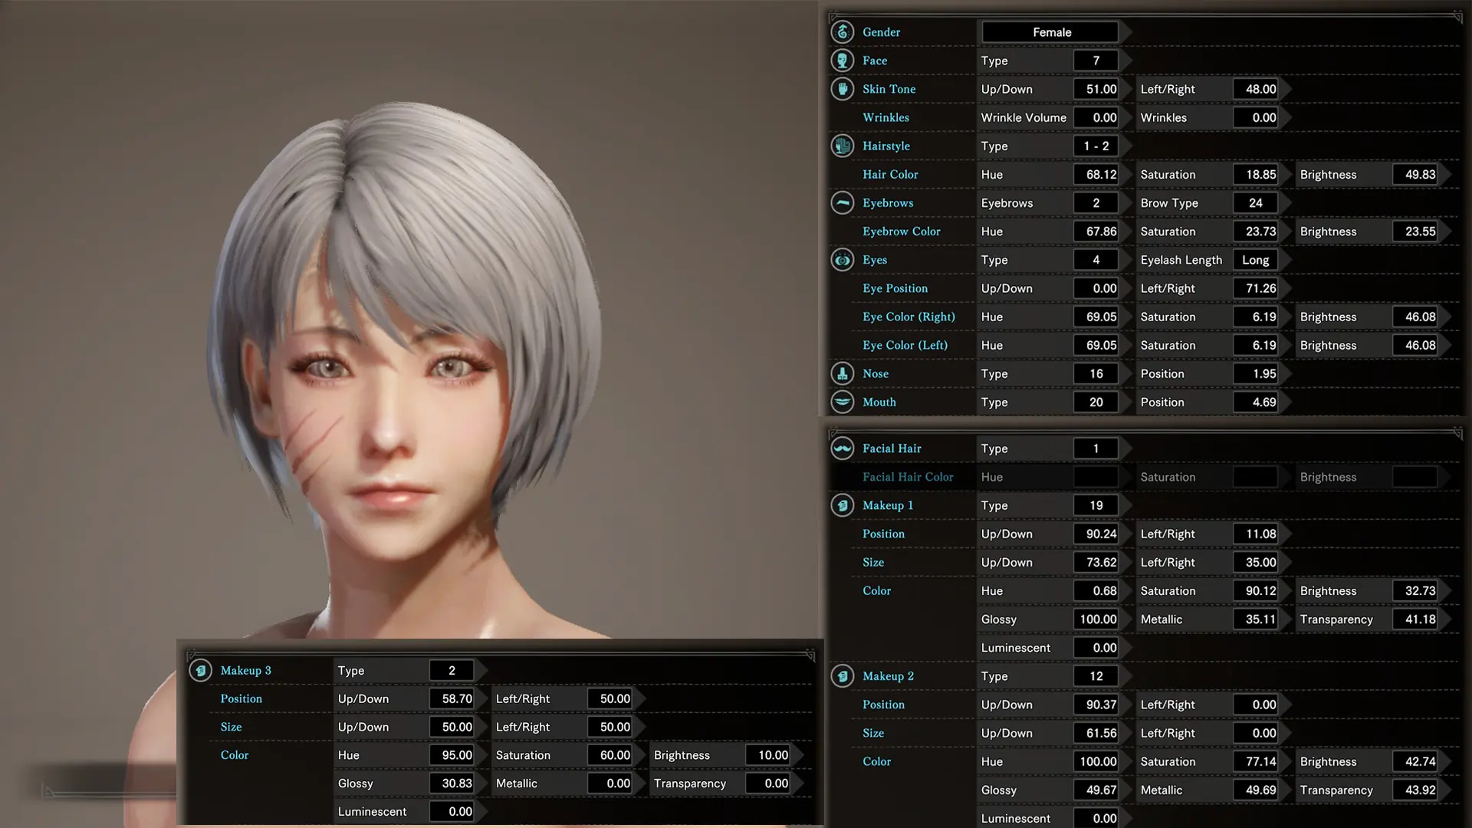Adjust Hair Color Brightness value 49.83
The image size is (1472, 828).
pyautogui.click(x=1414, y=174)
